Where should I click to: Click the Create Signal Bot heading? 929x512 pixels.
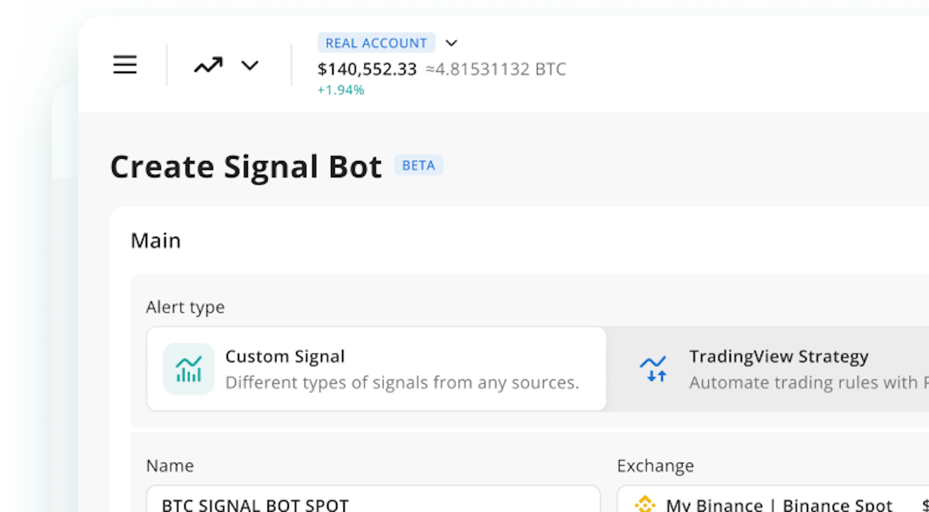246,167
